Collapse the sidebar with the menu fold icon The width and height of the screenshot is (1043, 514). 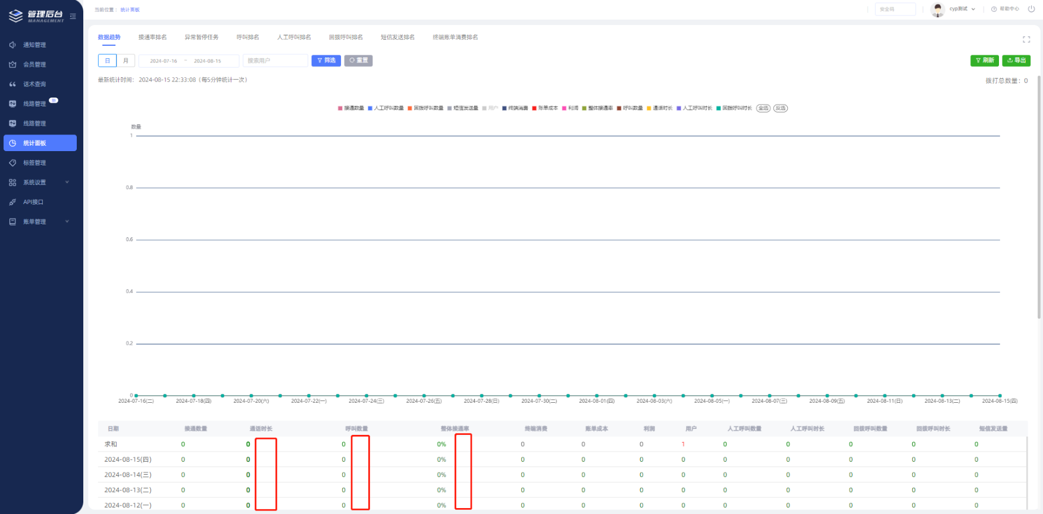coord(73,16)
